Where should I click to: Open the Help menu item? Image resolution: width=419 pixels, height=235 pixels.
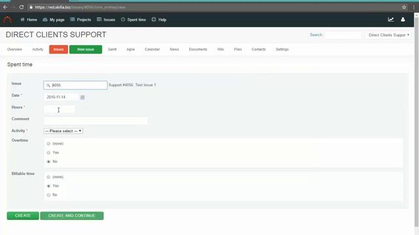[158, 20]
